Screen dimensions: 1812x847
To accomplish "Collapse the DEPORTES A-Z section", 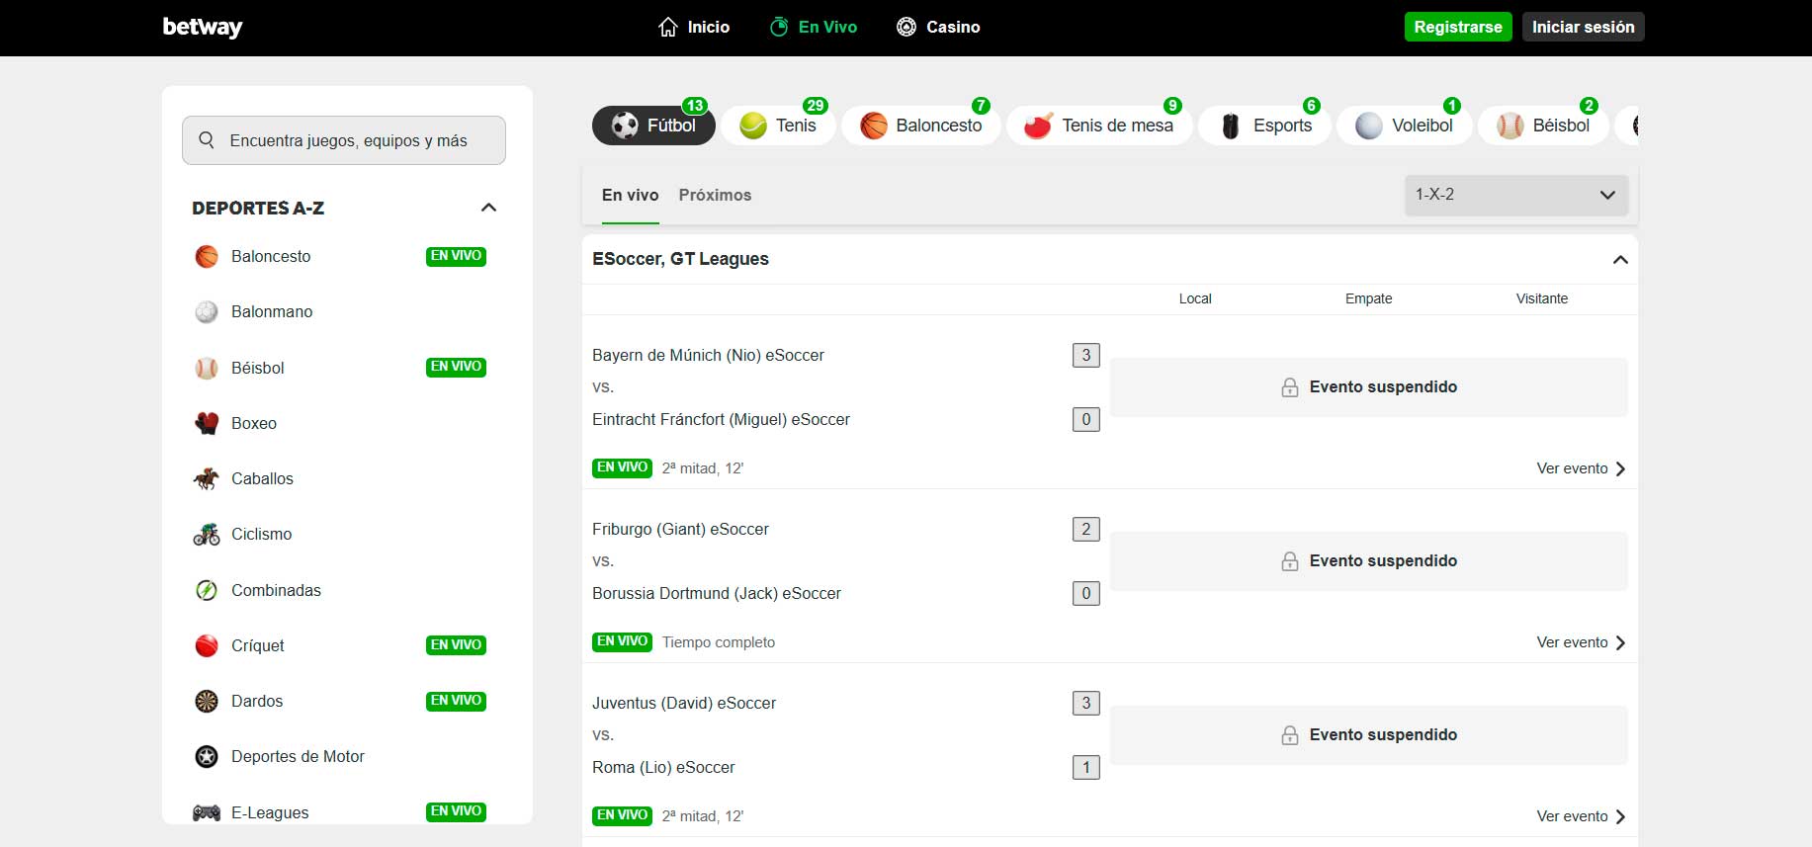I will point(488,208).
